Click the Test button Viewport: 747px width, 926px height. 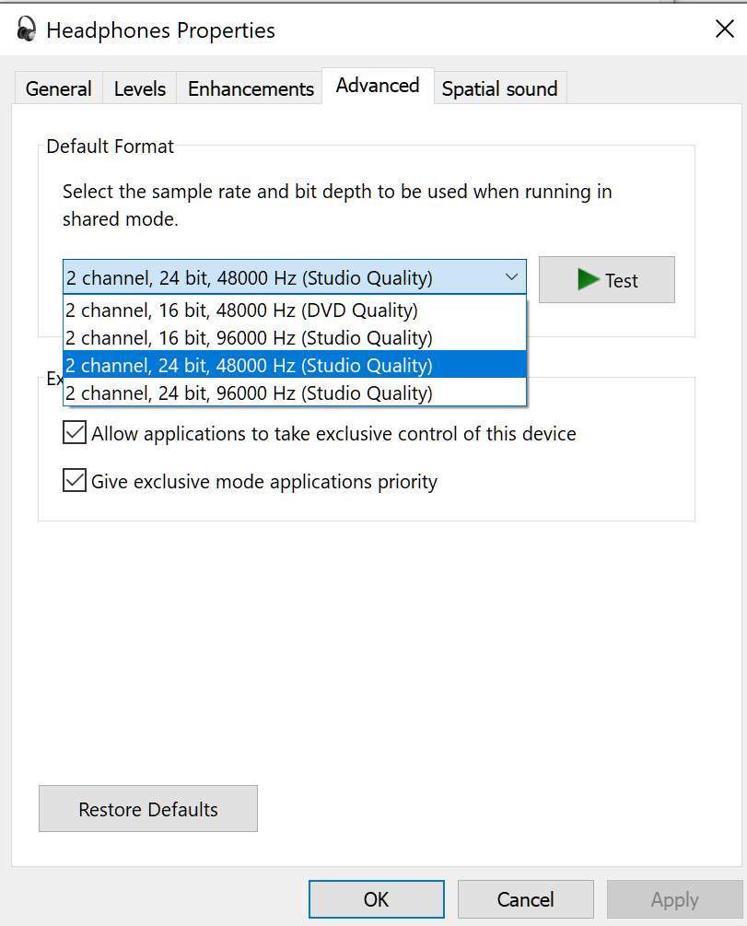pyautogui.click(x=607, y=280)
